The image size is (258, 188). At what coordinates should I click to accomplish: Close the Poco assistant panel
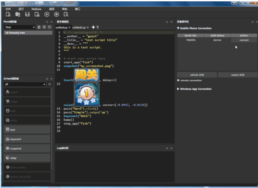(x=51, y=22)
